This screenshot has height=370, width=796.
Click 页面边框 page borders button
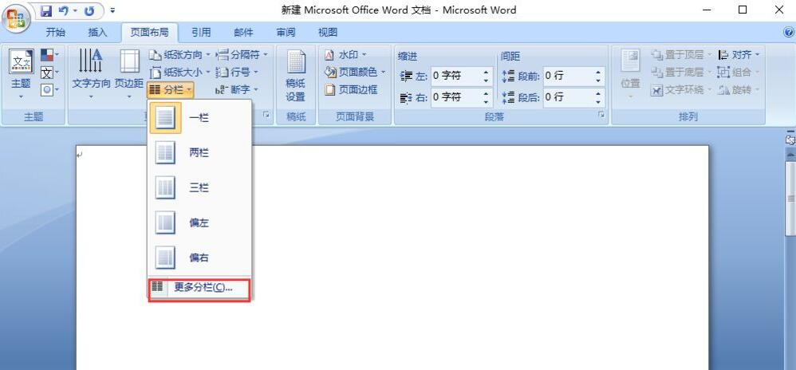[x=351, y=90]
